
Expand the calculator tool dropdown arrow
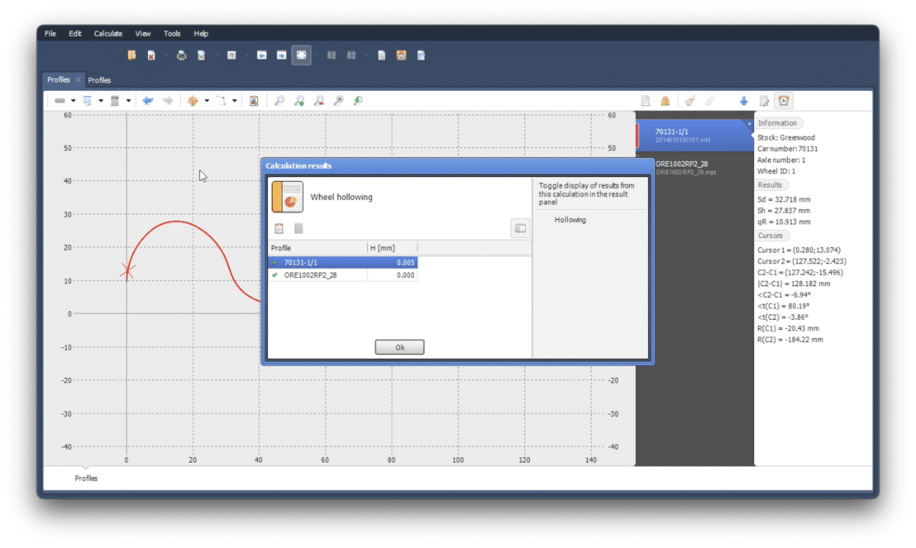128,101
